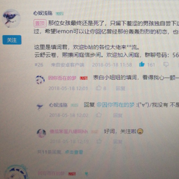
Task: Open 心奴浅殇's large profile avatar
Action: tap(11, 19)
